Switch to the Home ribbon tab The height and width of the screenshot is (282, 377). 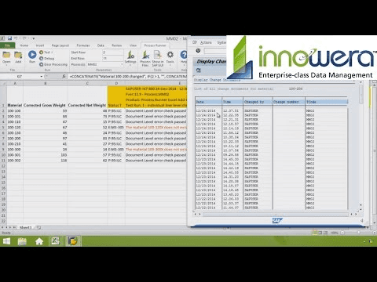pyautogui.click(x=24, y=45)
